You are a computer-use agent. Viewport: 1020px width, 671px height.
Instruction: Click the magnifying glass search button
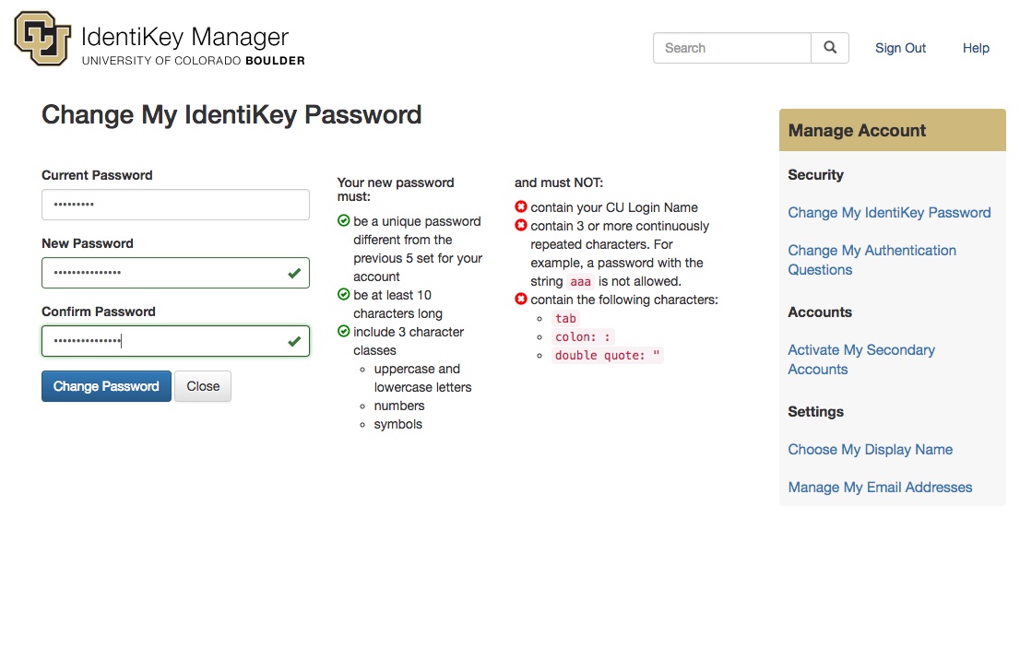click(x=830, y=48)
